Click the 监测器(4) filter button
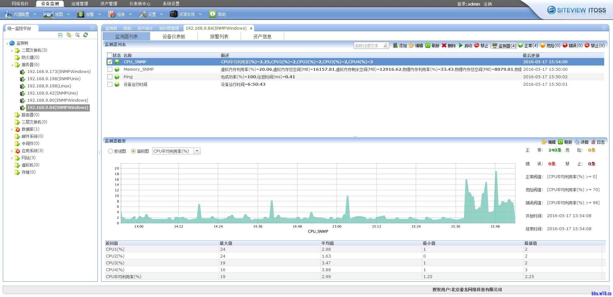Screen dimensions: 613x297 point(504,46)
